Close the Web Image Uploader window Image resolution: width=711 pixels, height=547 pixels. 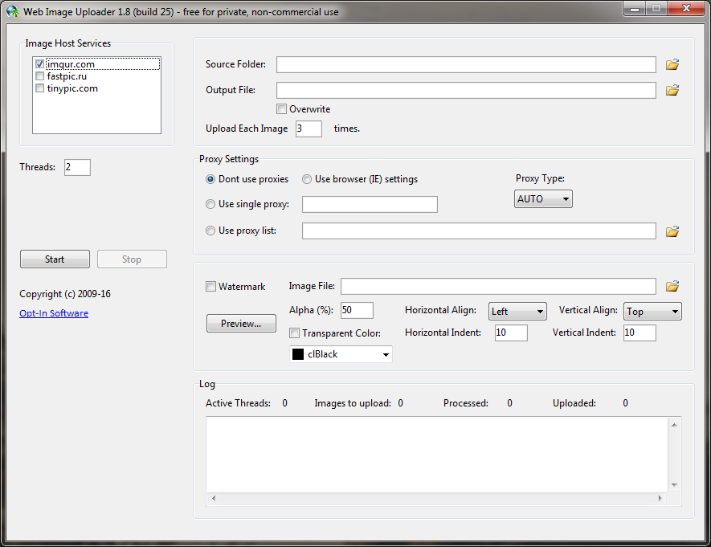687,9
